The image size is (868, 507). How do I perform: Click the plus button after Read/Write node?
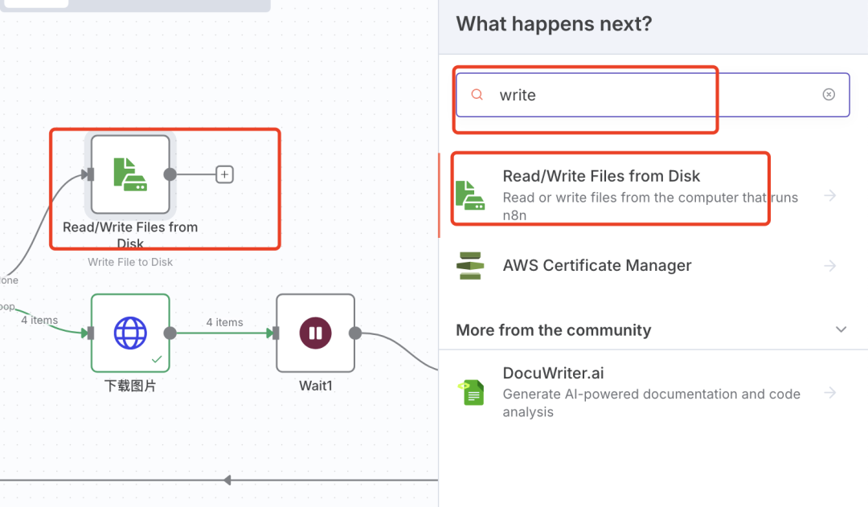point(225,174)
